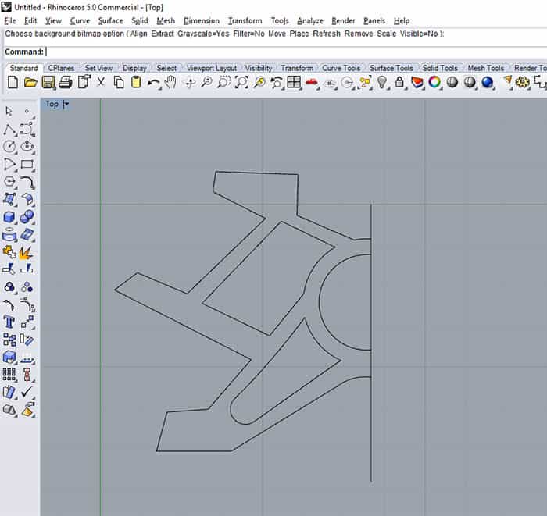547x516 pixels.
Task: Click the Undo arrow icon
Action: [153, 83]
